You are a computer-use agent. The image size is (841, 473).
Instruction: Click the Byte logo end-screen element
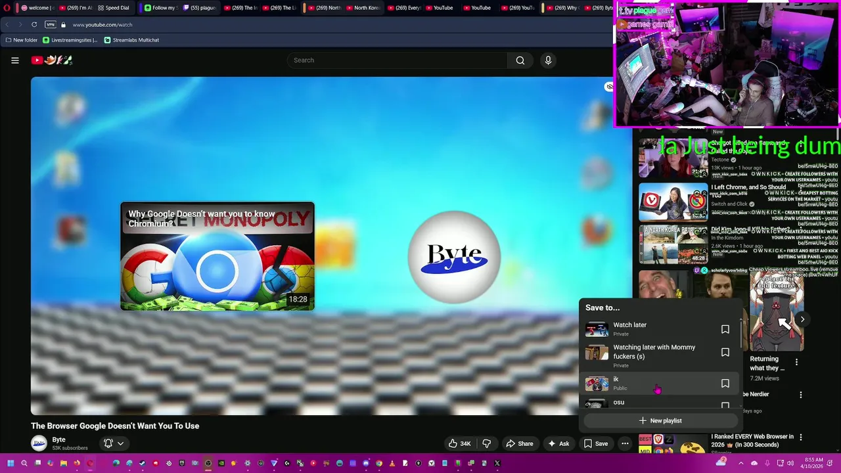pyautogui.click(x=454, y=257)
